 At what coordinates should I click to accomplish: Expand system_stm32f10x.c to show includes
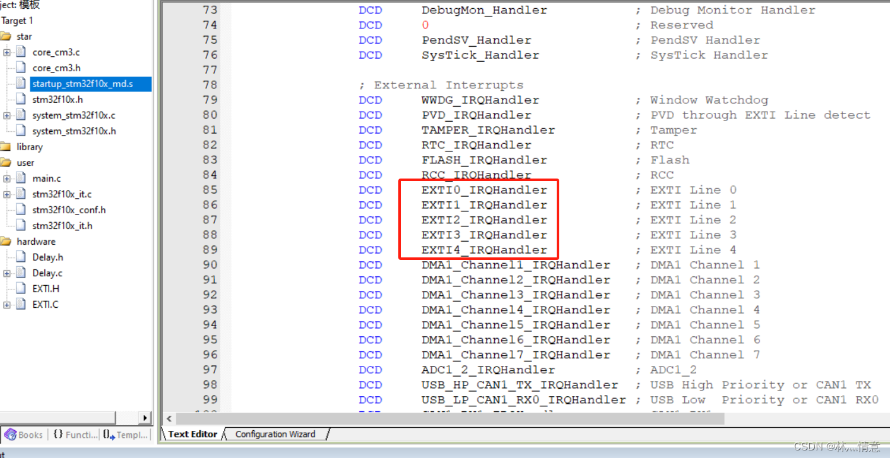coord(6,115)
